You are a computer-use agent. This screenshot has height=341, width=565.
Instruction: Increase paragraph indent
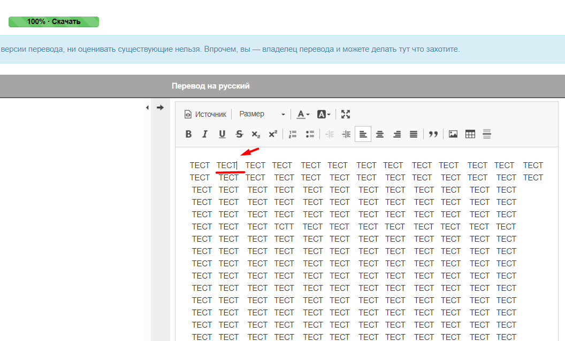coord(346,134)
